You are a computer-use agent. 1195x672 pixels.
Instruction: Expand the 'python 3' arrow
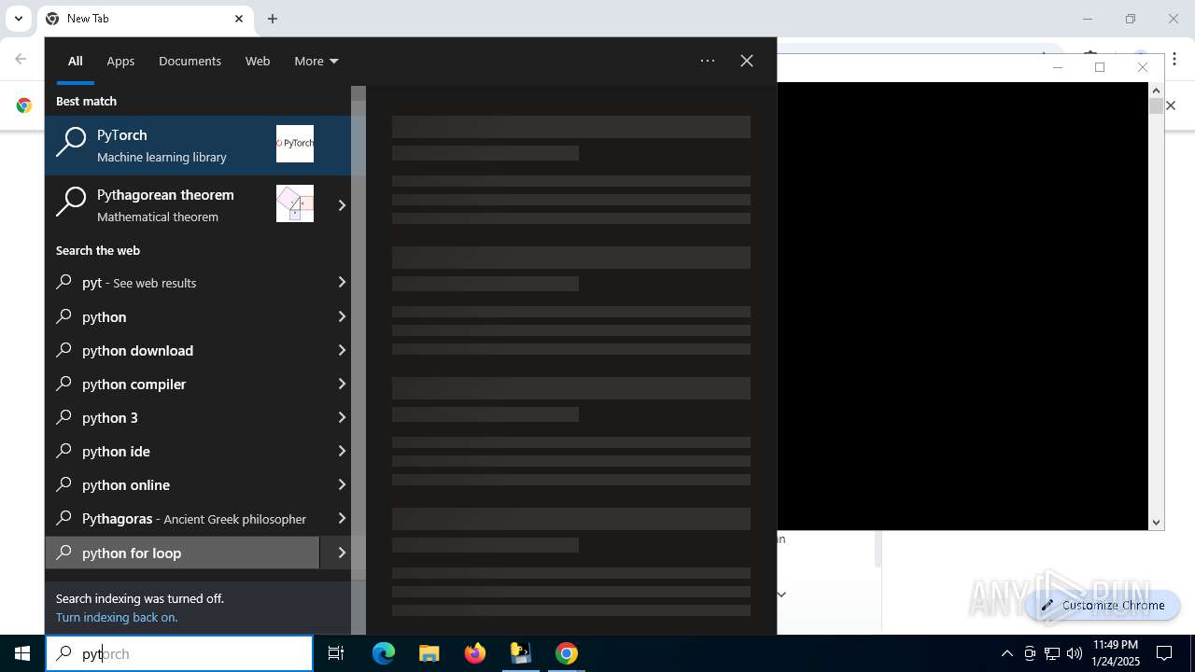342,418
